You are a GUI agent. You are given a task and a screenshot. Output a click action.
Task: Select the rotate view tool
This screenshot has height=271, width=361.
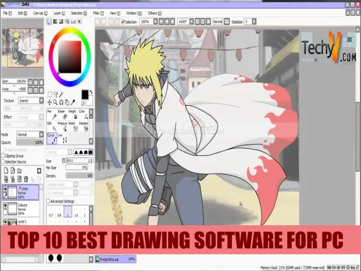click(x=61, y=102)
